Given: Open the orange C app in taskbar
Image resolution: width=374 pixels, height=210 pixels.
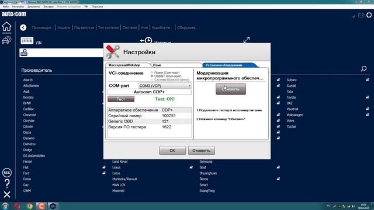Looking at the screenshot, I should [x=41, y=206].
